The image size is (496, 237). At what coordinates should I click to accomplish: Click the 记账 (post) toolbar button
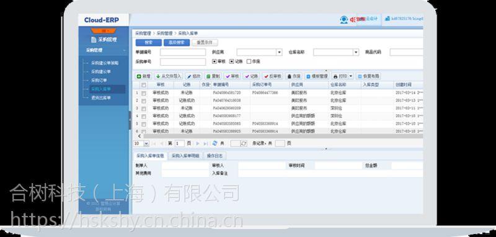[x=252, y=76]
